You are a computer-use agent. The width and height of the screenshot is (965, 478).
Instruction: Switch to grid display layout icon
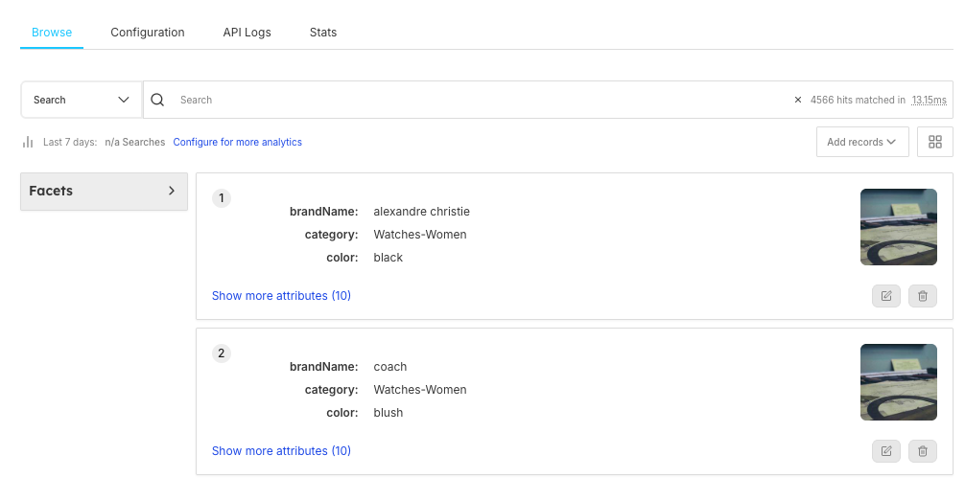point(934,142)
